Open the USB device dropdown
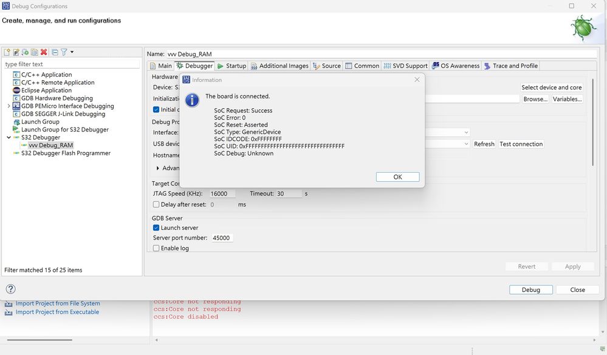607x355 pixels. pos(466,144)
